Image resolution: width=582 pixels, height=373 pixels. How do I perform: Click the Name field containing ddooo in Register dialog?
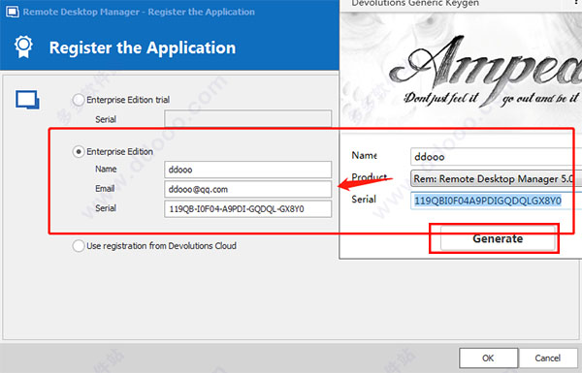click(248, 170)
